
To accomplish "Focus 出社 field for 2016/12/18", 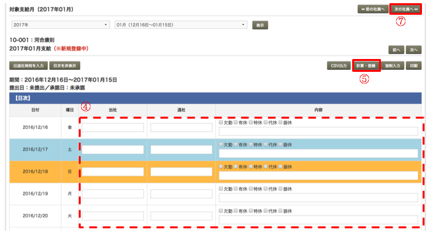I will (x=113, y=172).
